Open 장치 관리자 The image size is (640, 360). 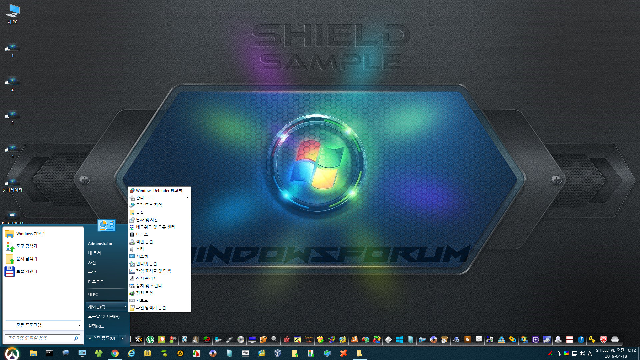[x=159, y=278]
